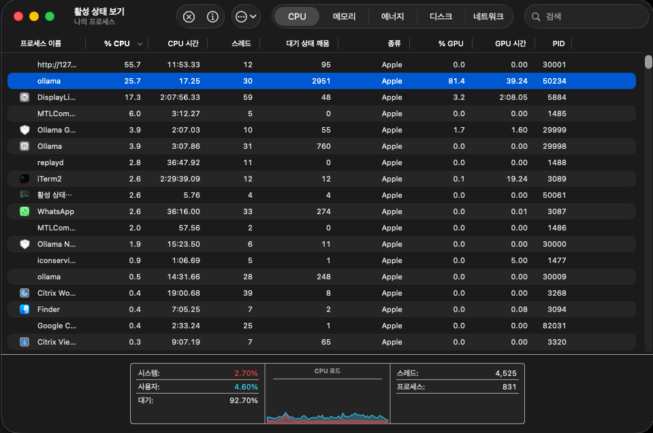Click the 시스템 2.70% value
The width and height of the screenshot is (653, 433).
click(x=246, y=373)
